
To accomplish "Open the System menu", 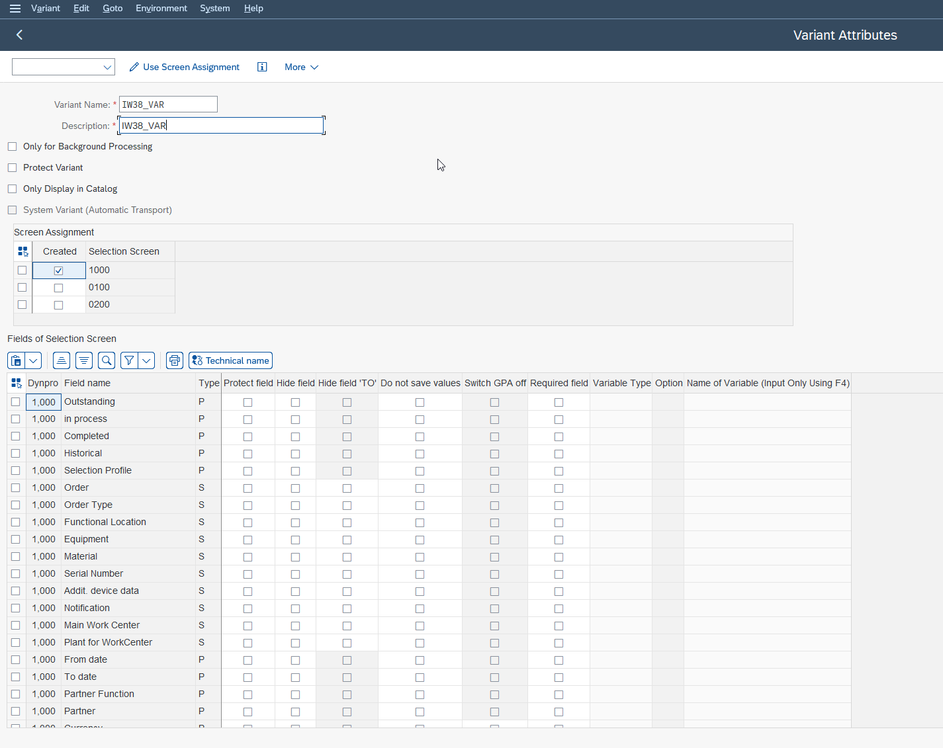I will 215,9.
